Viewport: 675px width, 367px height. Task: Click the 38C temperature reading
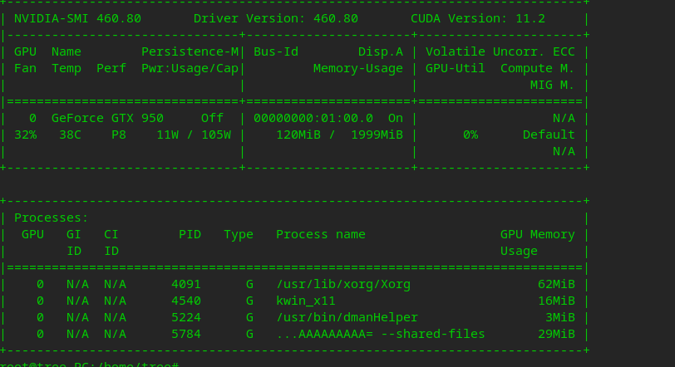70,135
